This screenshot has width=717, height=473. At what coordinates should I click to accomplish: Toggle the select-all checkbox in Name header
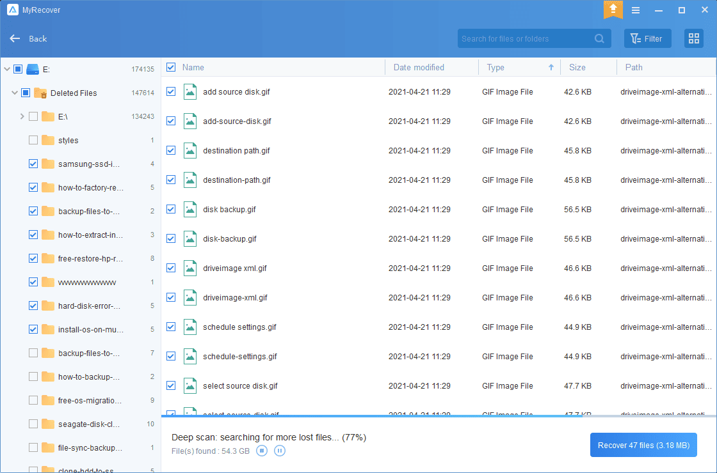(171, 67)
